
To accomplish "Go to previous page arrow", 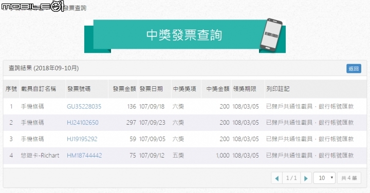I will 277,178.
